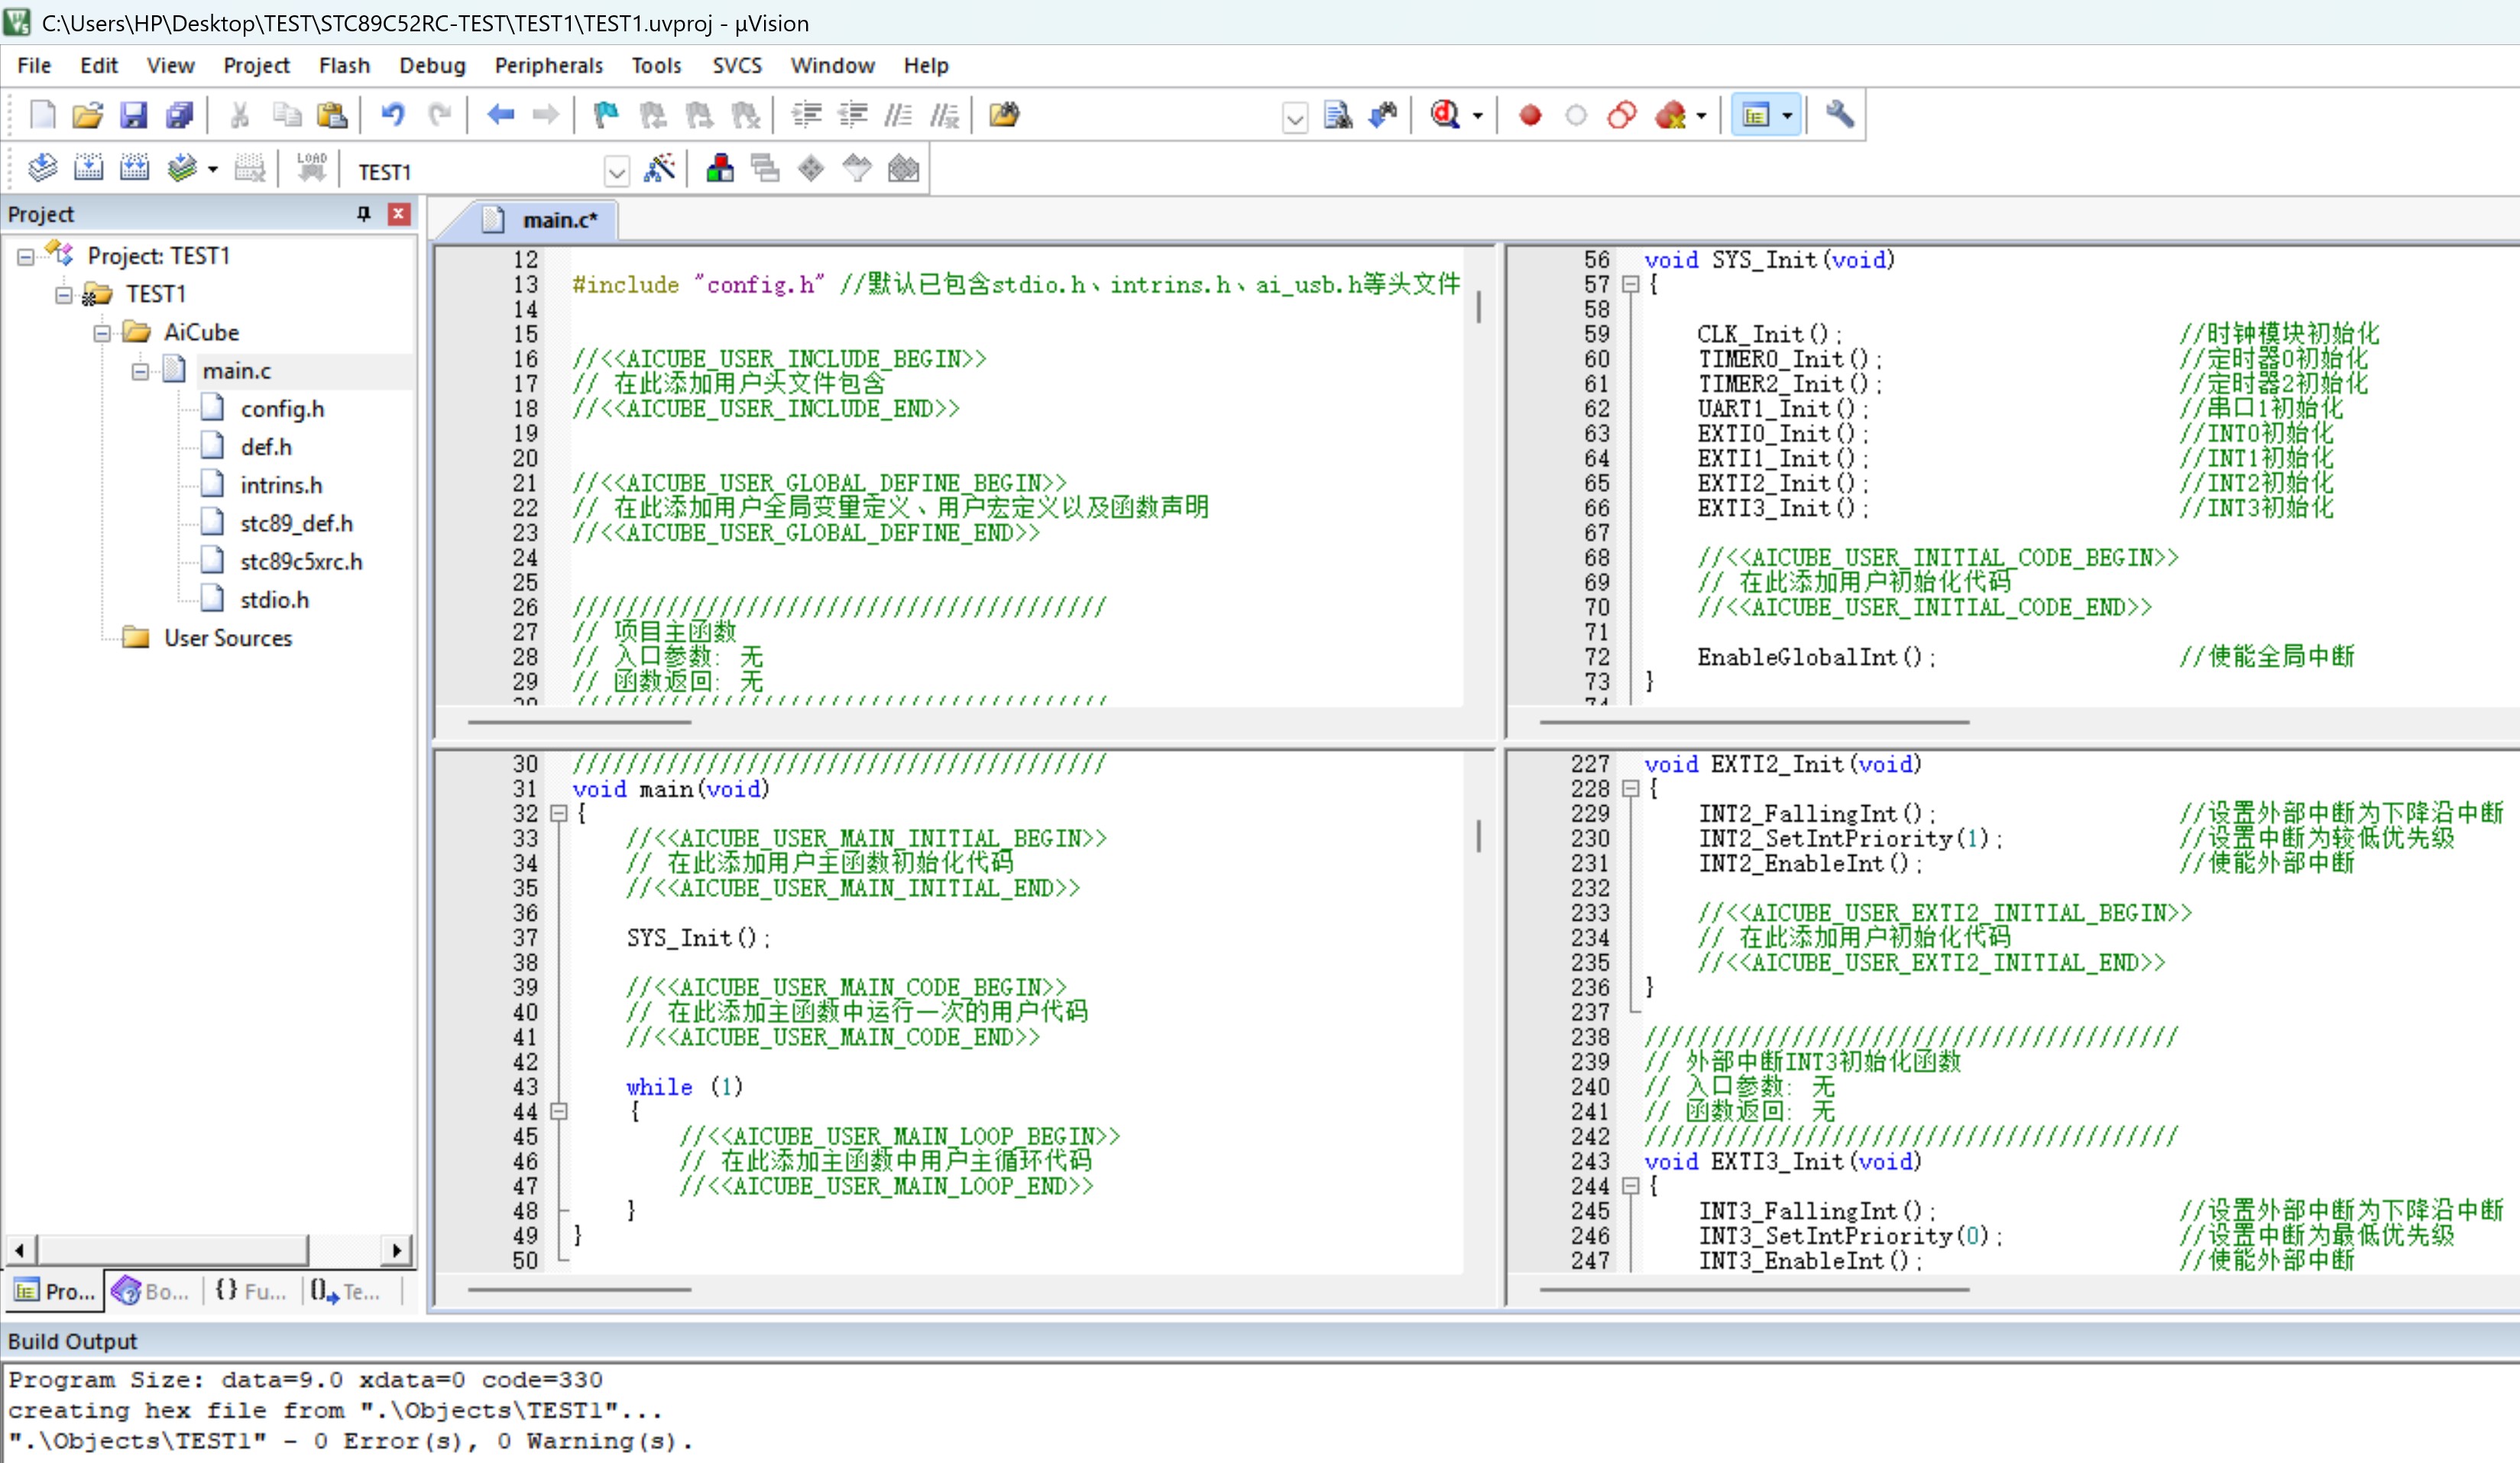The width and height of the screenshot is (2520, 1463).
Task: Click the Open file folder icon
Action: [x=88, y=115]
